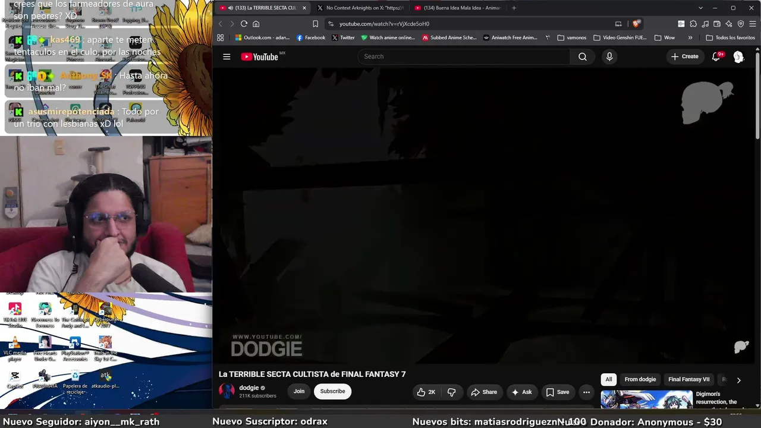The height and width of the screenshot is (428, 761).
Task: Reload the page in the browser
Action: [244, 24]
